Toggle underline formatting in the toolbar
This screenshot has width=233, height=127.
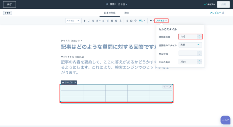click(93, 21)
